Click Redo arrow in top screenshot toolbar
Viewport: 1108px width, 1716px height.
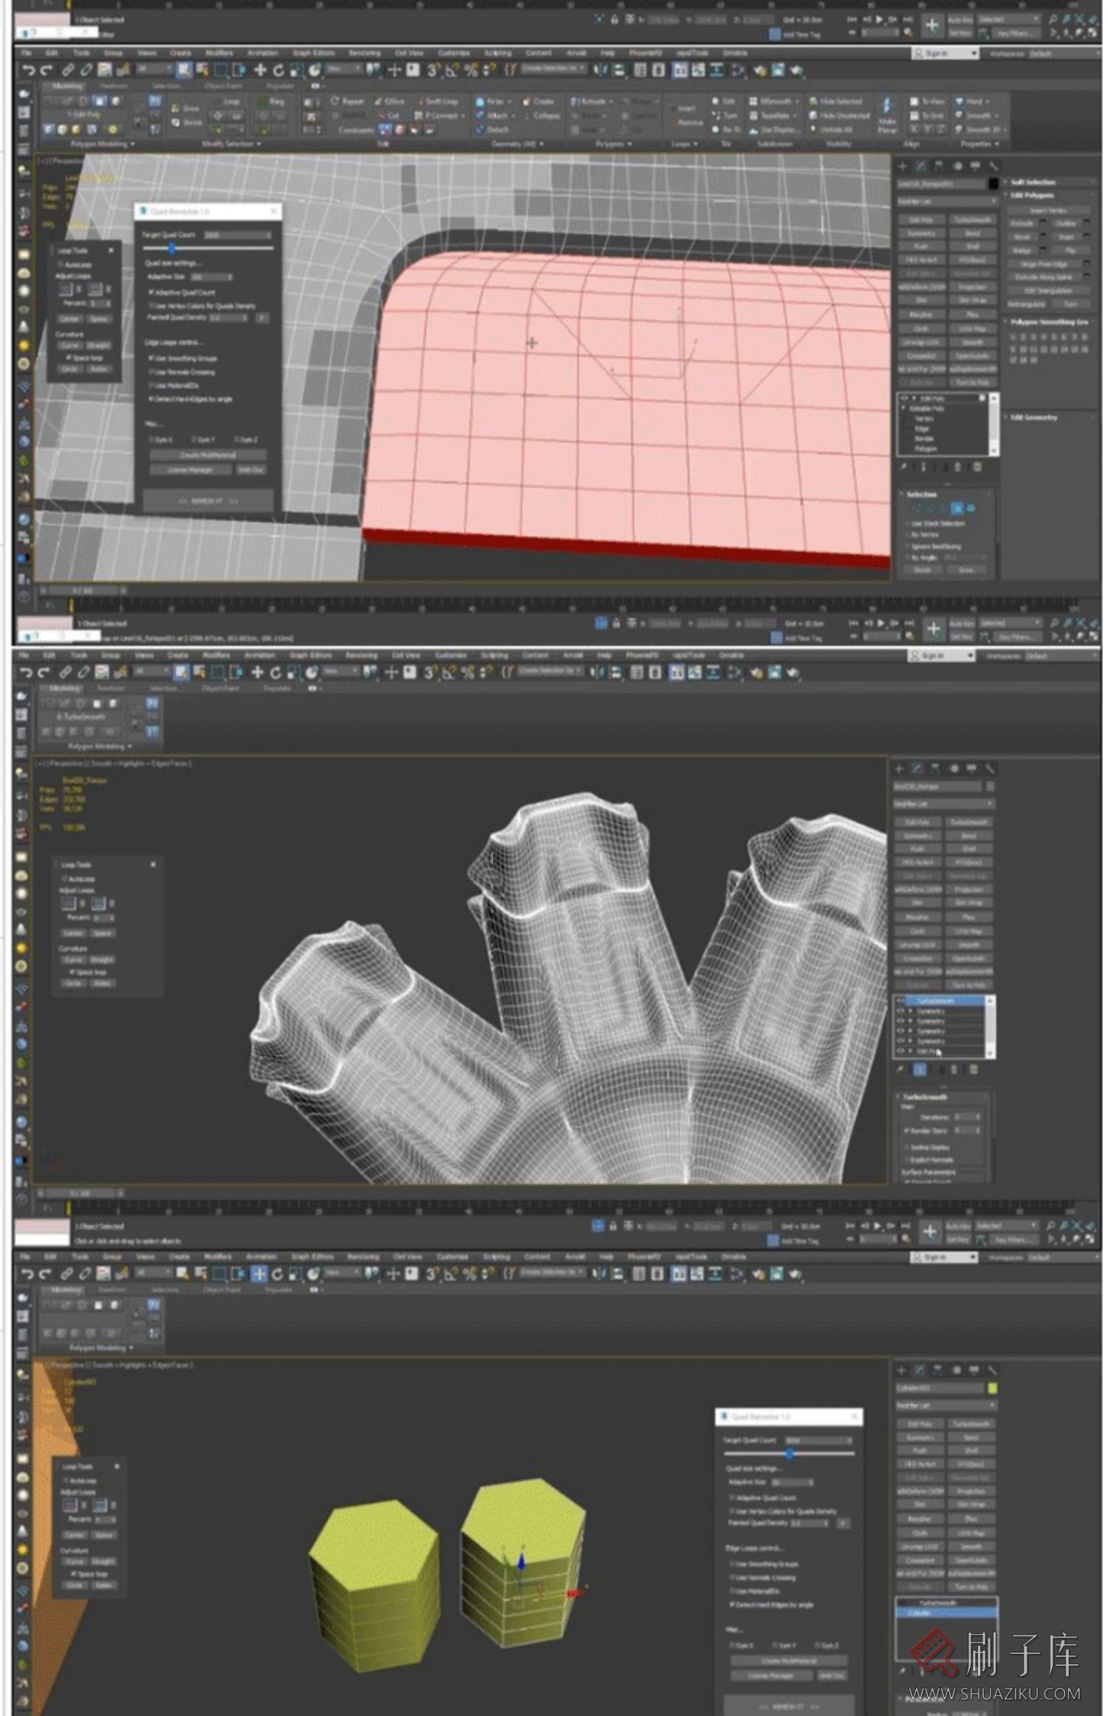(x=46, y=70)
